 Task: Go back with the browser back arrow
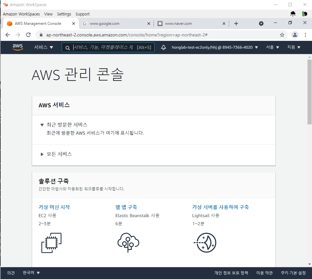point(8,35)
